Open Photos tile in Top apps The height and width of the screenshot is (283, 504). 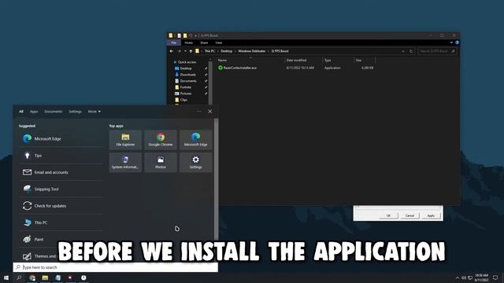point(161,163)
